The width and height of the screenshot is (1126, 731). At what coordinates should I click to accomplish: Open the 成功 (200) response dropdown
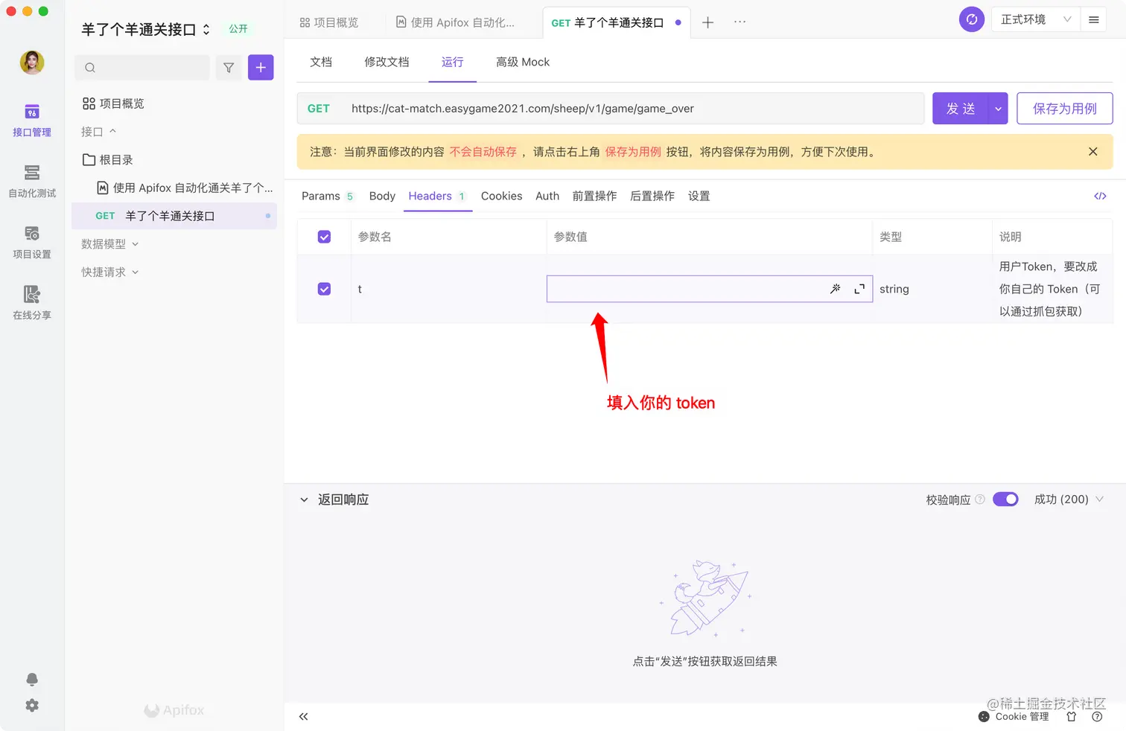[x=1069, y=499]
